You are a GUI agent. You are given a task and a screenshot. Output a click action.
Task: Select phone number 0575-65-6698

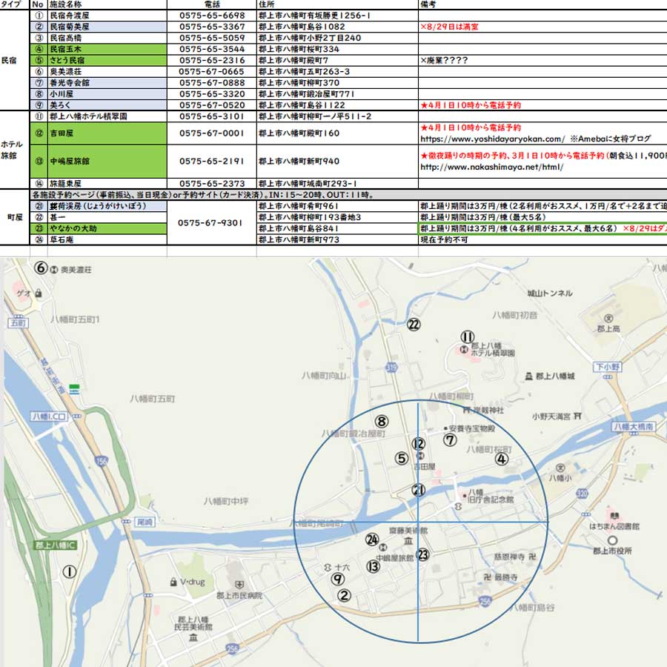212,16
